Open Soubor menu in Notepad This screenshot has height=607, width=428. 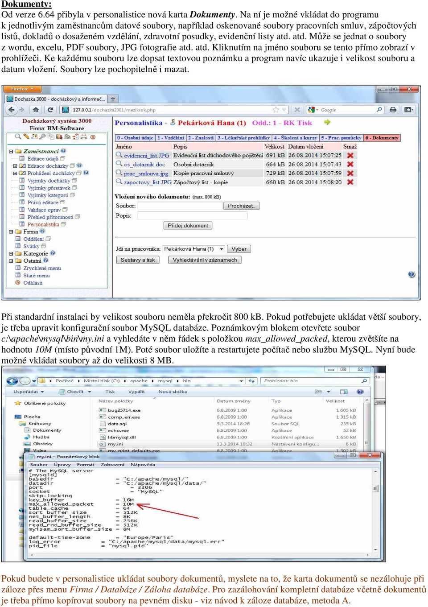pyautogui.click(x=39, y=464)
